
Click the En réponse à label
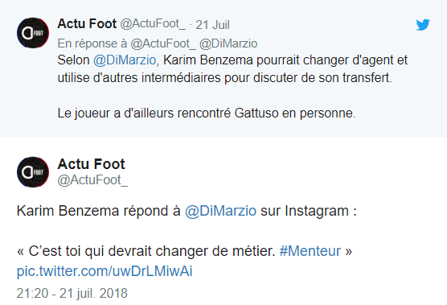92,43
